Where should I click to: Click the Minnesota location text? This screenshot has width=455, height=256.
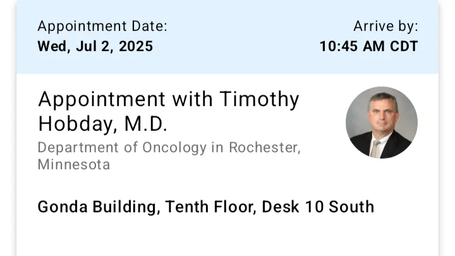[74, 164]
